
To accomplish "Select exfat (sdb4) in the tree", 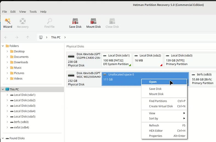I will coord(21,127).
